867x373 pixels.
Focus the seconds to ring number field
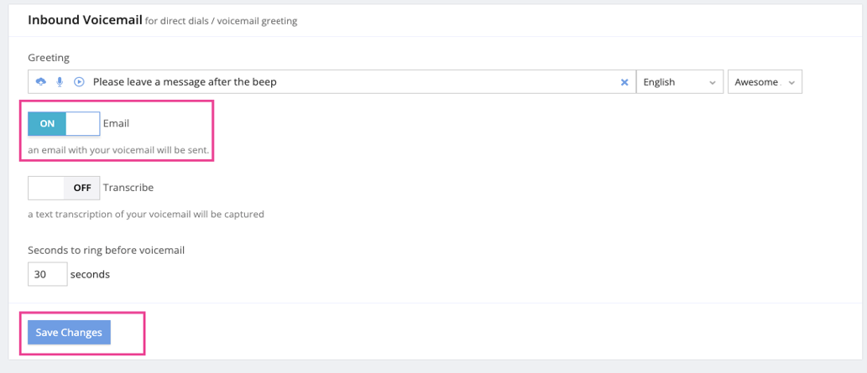[47, 274]
